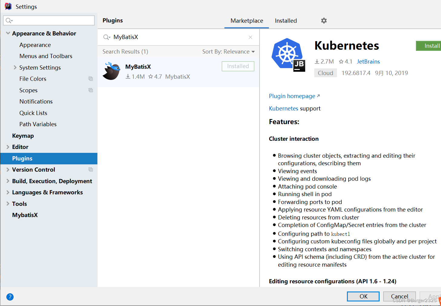The image size is (441, 306).
Task: Open Path Variables settings
Action: 38,124
